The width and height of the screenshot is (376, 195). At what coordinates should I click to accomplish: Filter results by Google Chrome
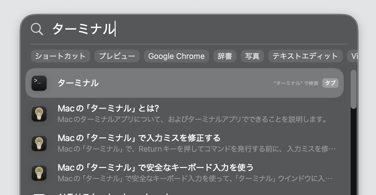coord(176,56)
